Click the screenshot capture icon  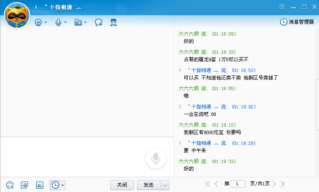(25, 185)
